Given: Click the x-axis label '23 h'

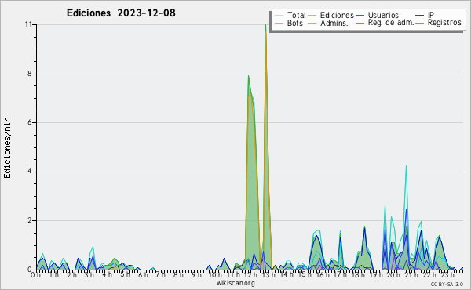Looking at the screenshot, I should point(447,274).
